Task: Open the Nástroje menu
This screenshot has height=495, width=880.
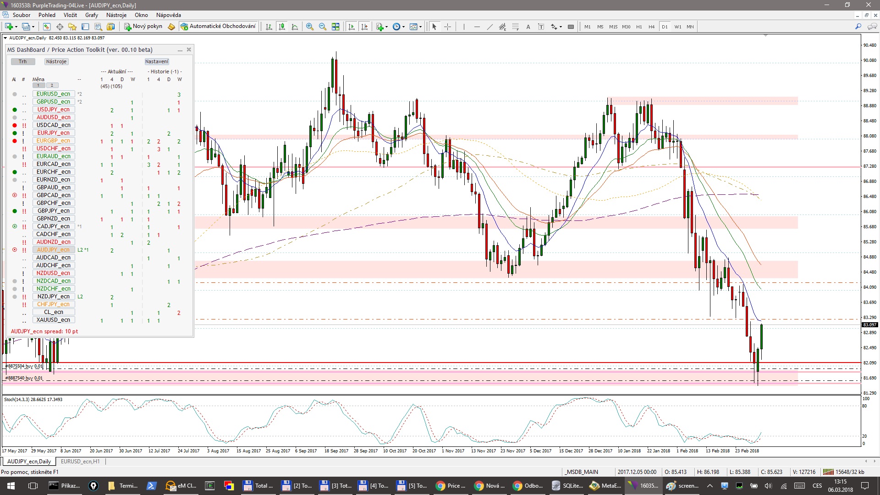Action: [x=116, y=15]
